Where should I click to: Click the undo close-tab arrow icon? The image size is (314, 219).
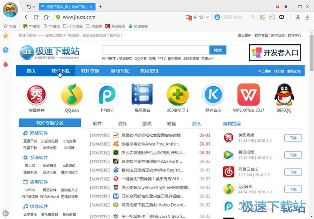tap(28, 7)
